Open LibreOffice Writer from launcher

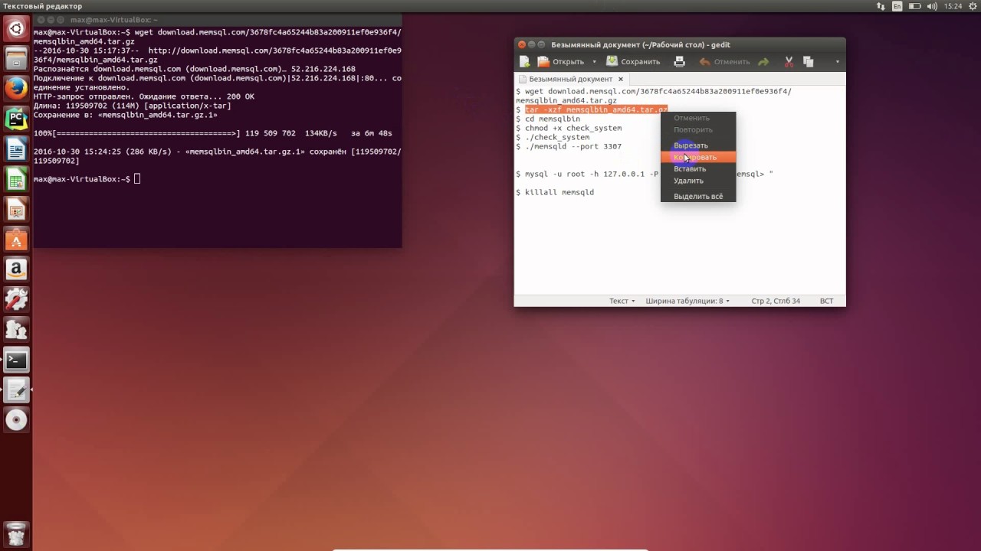click(16, 148)
